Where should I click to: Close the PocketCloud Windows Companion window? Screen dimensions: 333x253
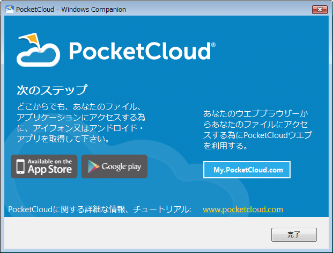coord(320,9)
